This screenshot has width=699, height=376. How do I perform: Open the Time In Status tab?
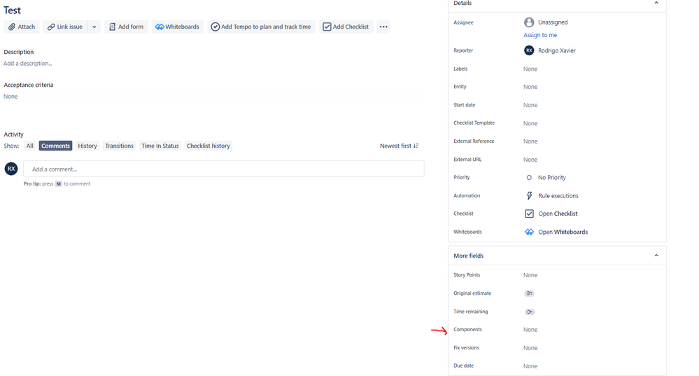click(x=160, y=146)
